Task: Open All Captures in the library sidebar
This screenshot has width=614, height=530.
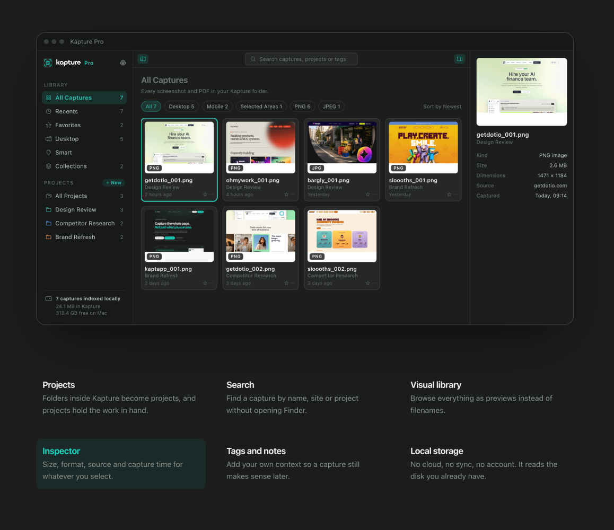Action: point(85,98)
